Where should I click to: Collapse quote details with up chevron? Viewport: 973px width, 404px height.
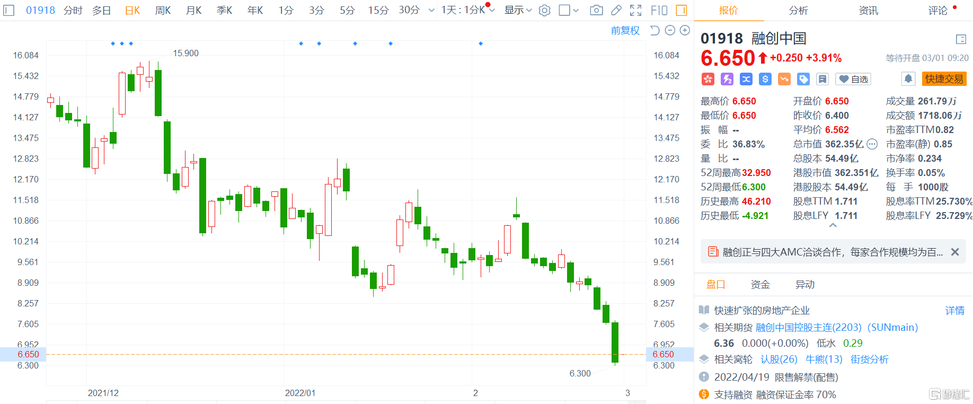pyautogui.click(x=833, y=225)
